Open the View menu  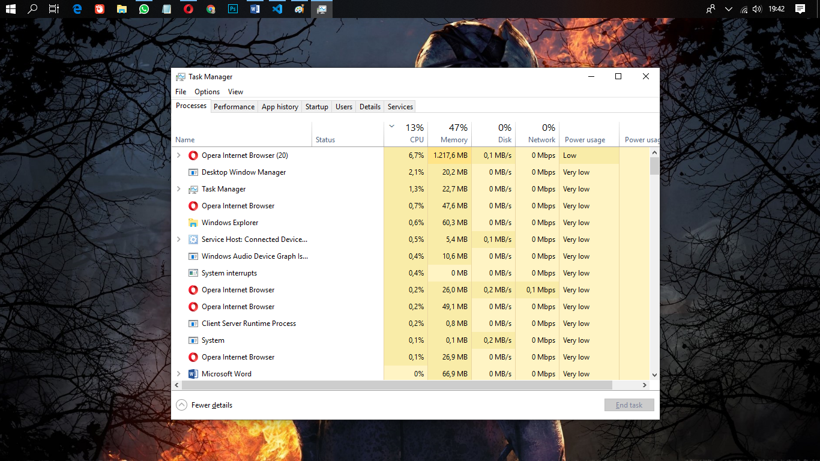coord(236,92)
